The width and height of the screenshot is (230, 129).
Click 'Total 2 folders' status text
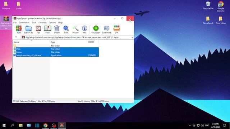[93, 101]
